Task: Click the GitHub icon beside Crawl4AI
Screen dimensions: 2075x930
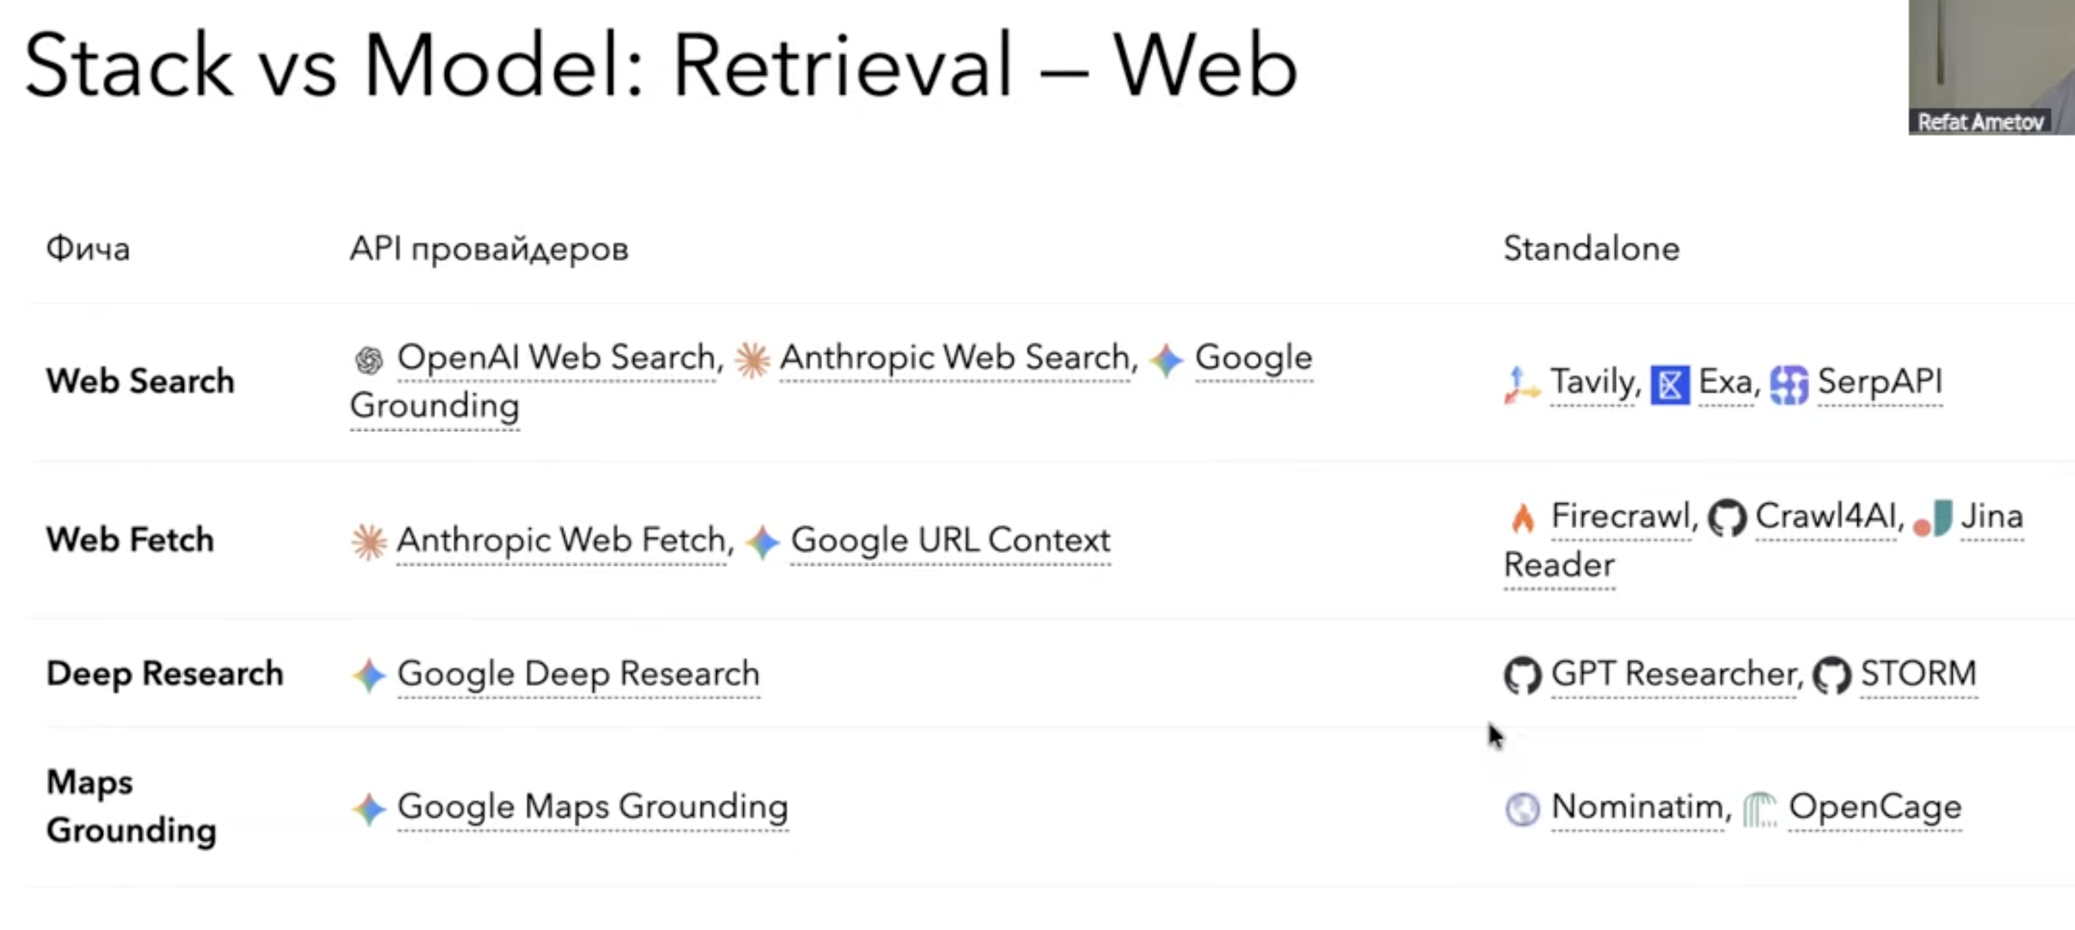Action: pos(1727,517)
